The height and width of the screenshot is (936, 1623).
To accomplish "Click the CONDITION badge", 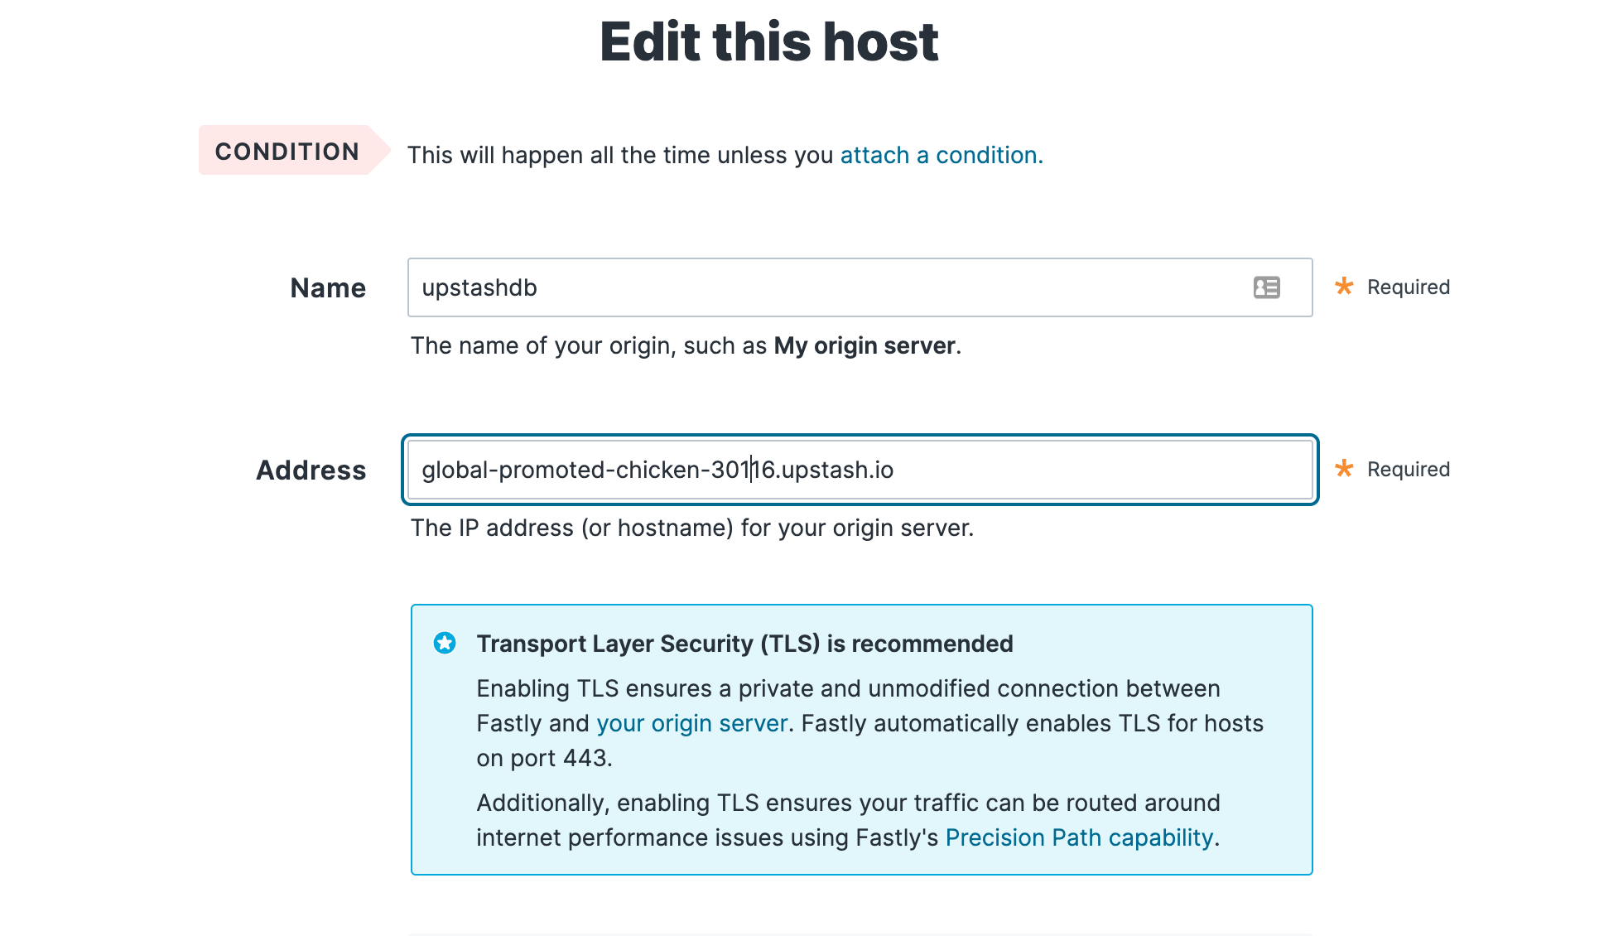I will (x=287, y=152).
